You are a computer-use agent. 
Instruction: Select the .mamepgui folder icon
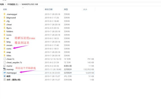tap(5, 14)
